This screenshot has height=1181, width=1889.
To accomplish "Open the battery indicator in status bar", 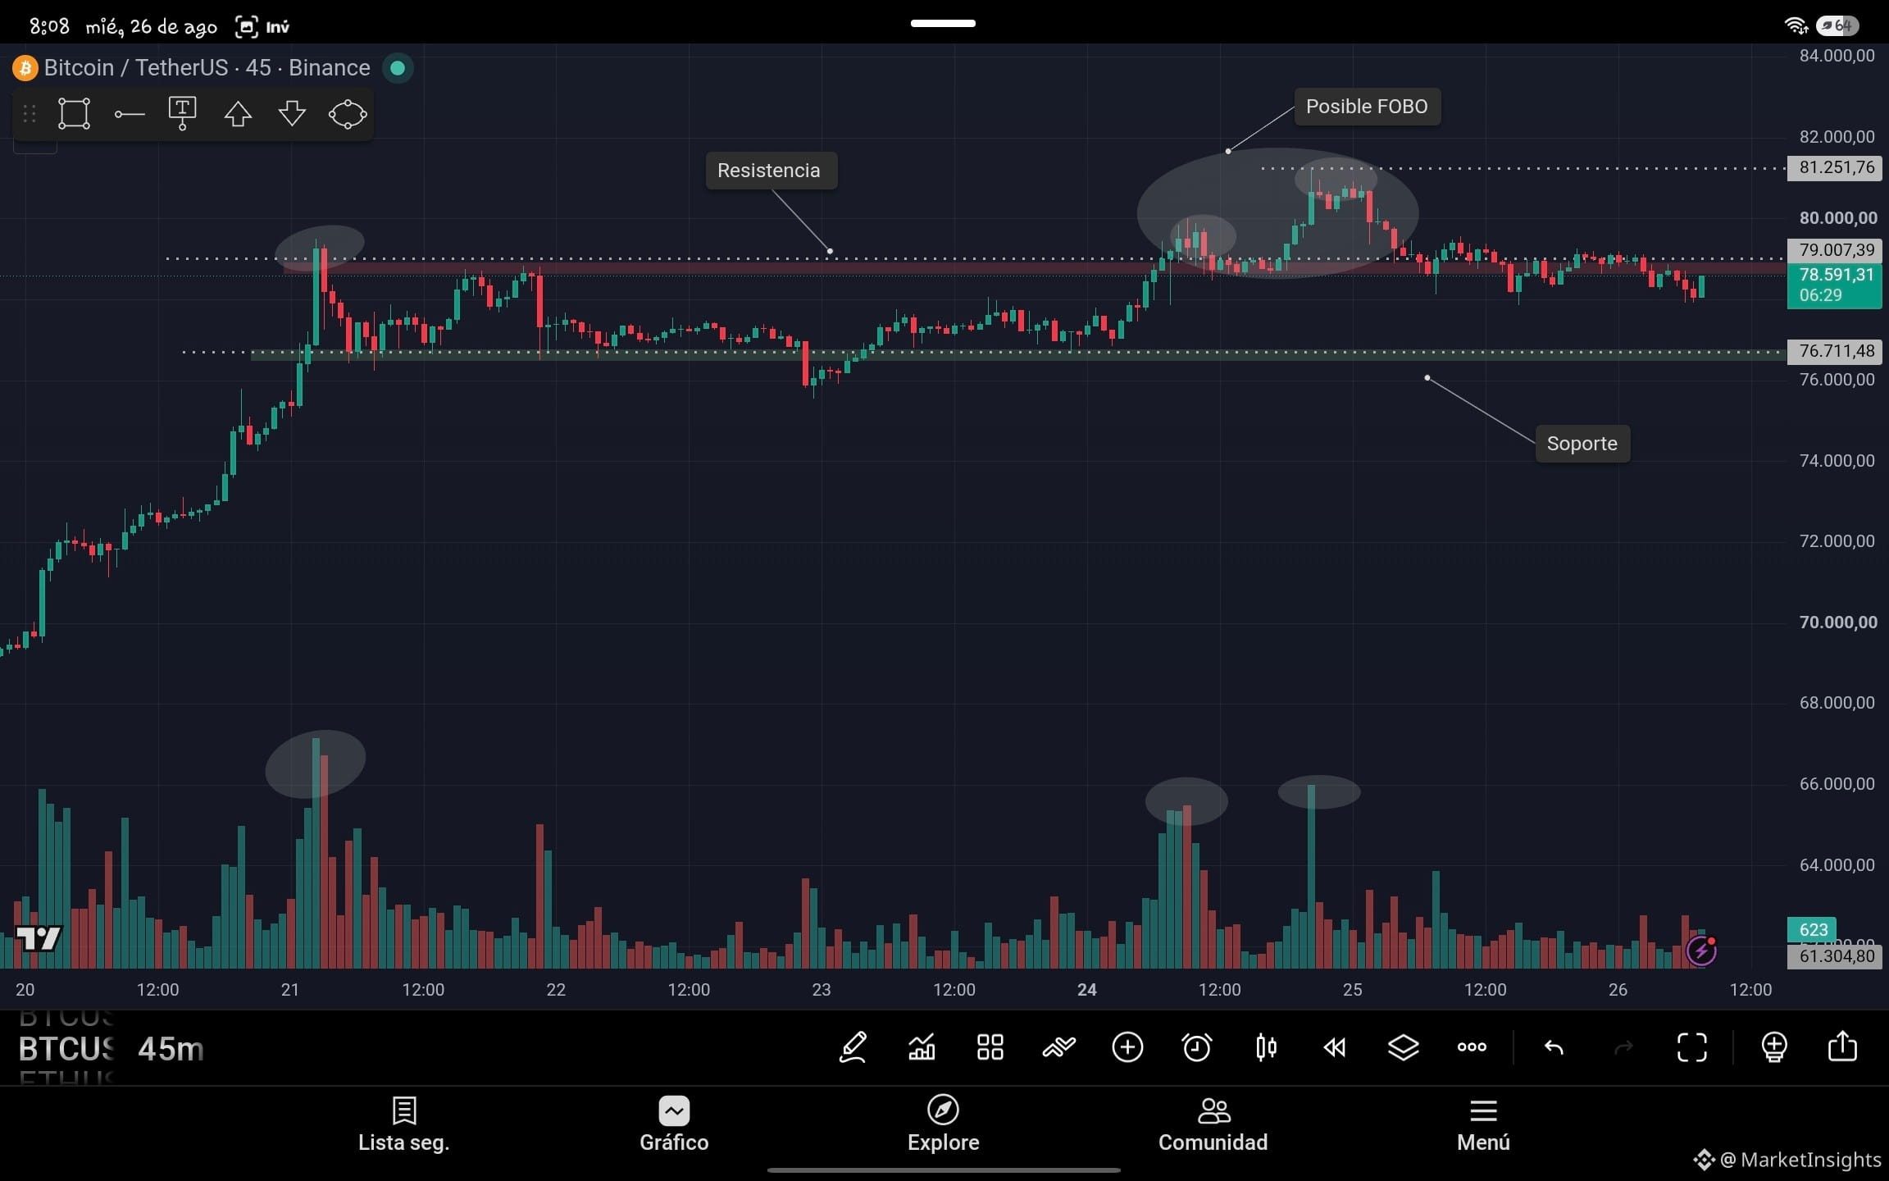I will click(1838, 26).
